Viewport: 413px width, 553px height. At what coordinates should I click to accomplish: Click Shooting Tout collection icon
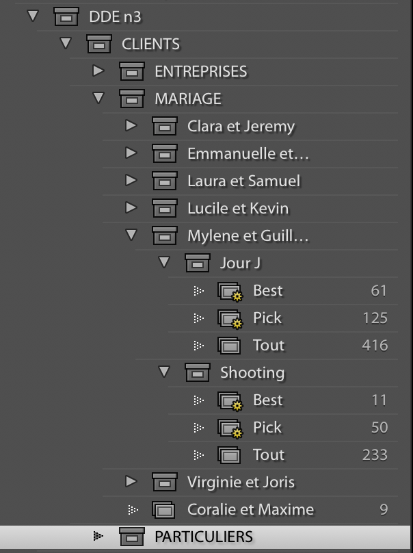(229, 455)
